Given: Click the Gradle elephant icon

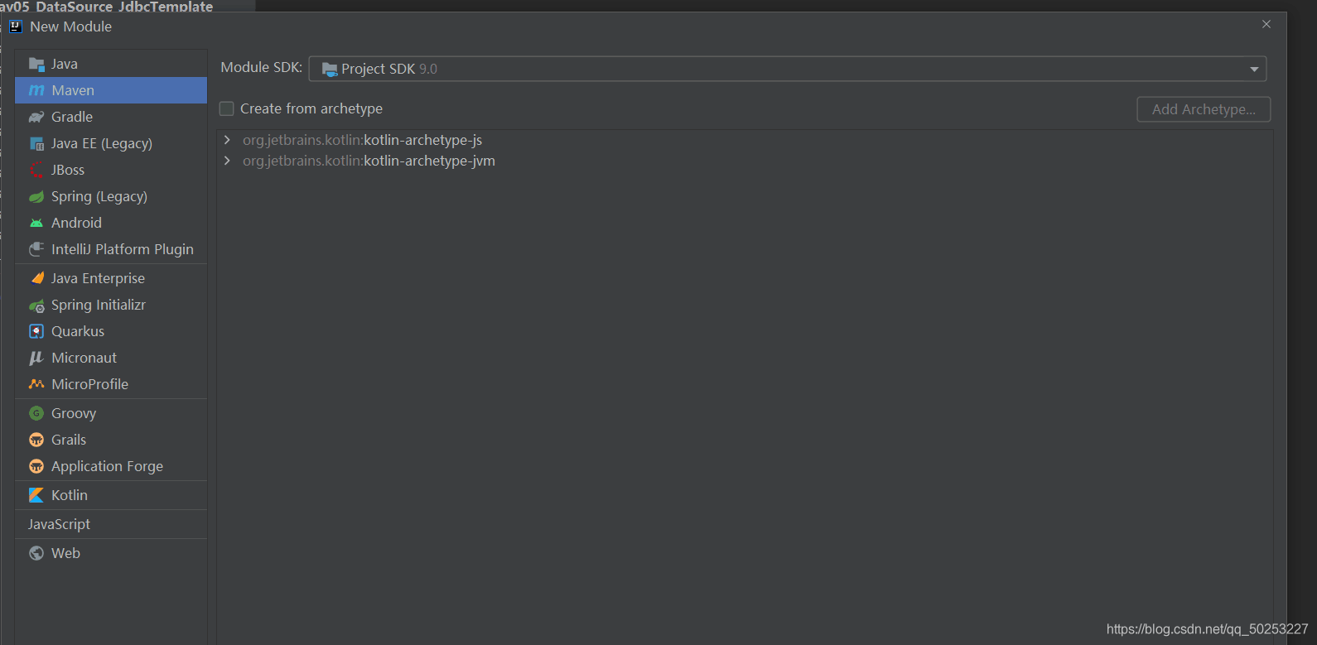Looking at the screenshot, I should point(36,117).
